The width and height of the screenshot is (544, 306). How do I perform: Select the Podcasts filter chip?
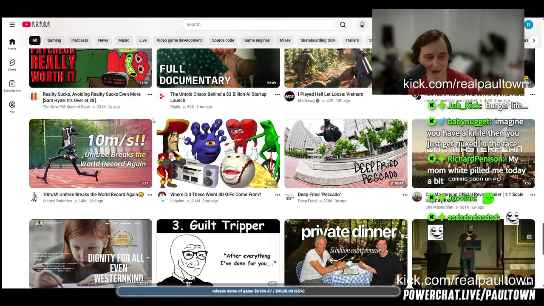tap(79, 40)
